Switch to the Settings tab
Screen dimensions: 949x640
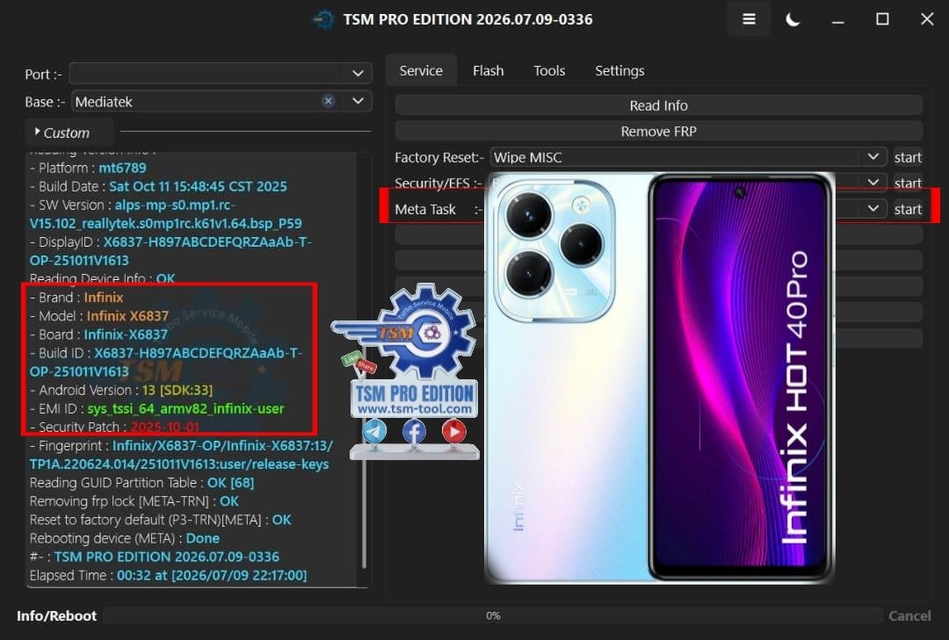pos(619,71)
